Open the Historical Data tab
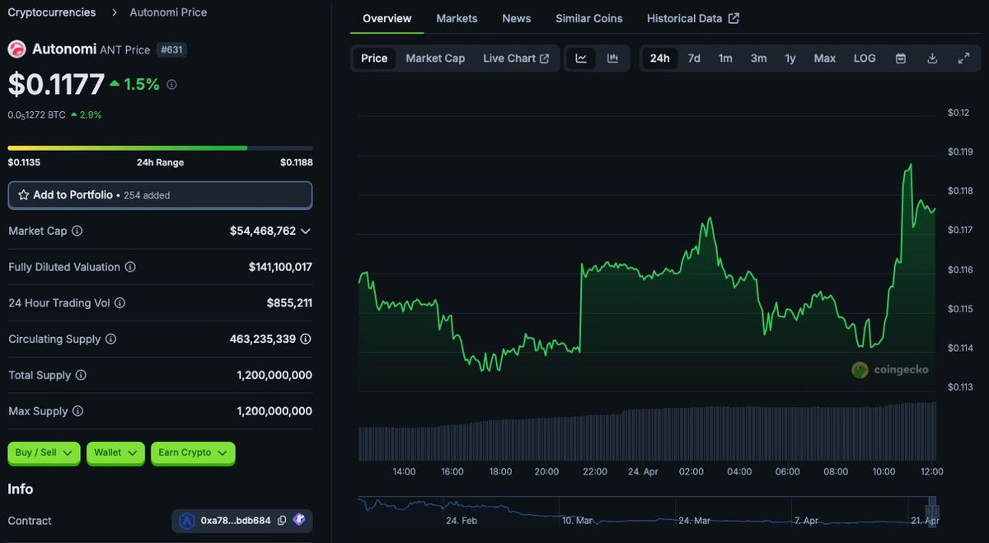Image resolution: width=989 pixels, height=543 pixels. click(693, 18)
